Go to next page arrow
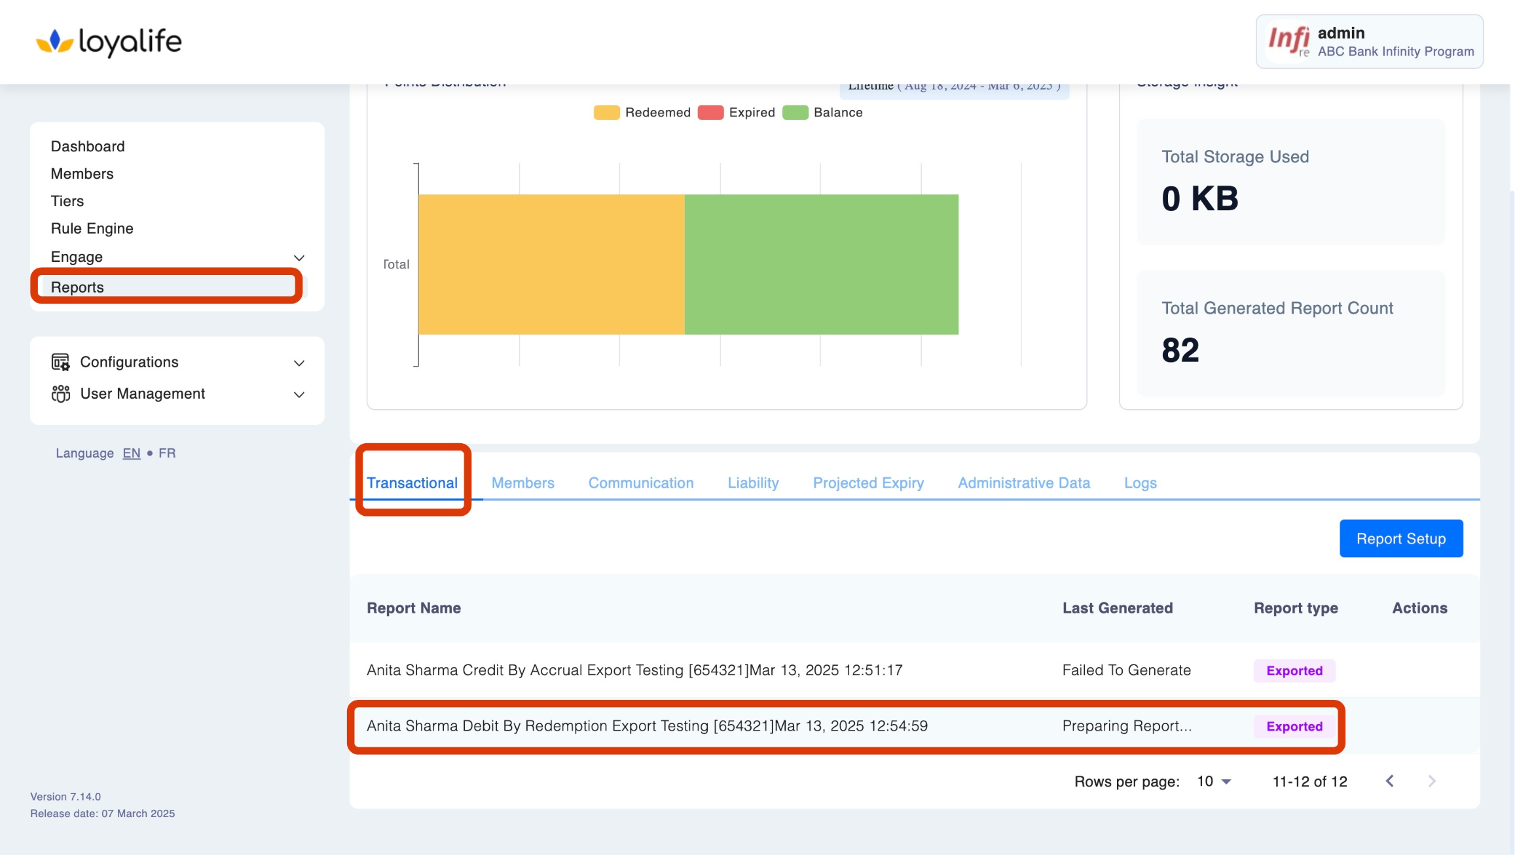The image size is (1515, 855). (1432, 781)
